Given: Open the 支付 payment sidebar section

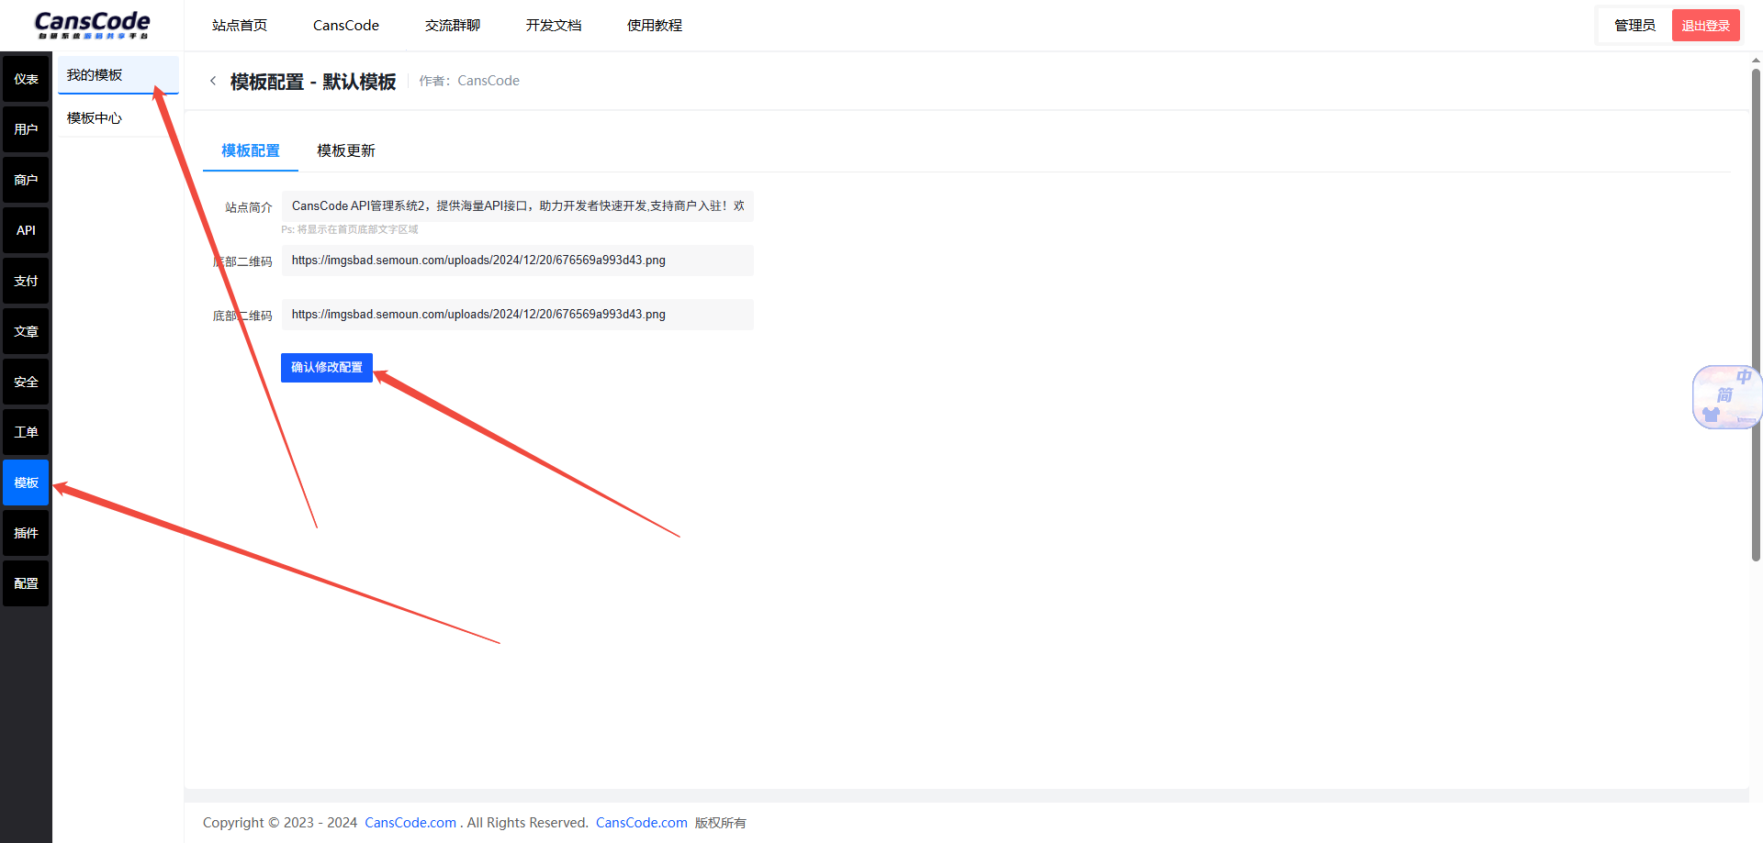Looking at the screenshot, I should tap(26, 281).
